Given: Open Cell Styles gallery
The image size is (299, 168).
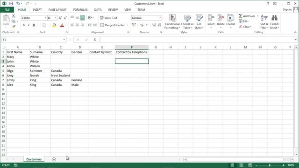Looking at the screenshot, I should tap(199, 22).
